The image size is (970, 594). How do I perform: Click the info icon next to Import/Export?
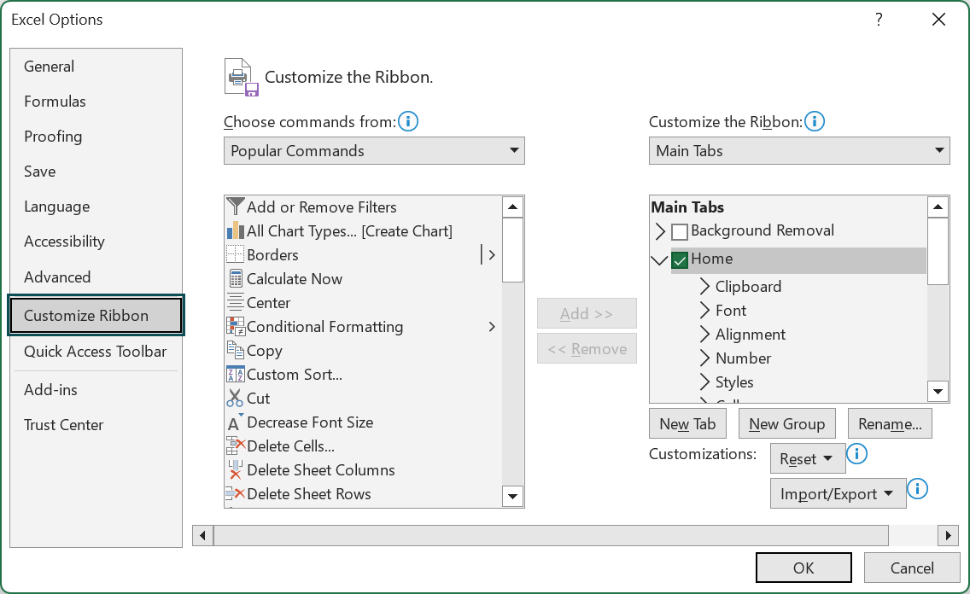(917, 489)
